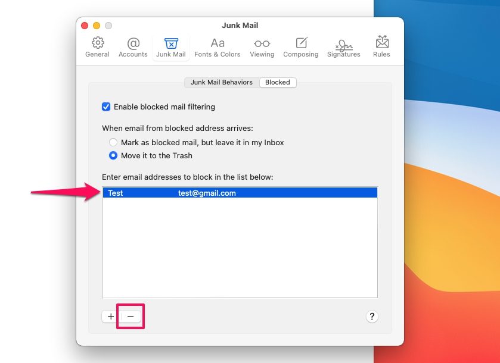Viewport: 500px width, 363px height.
Task: Go to the Viewing preferences pane
Action: pos(262,48)
